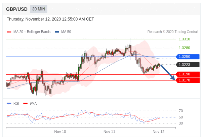
Task: Click the 1.3170 support price tag
Action: click(x=188, y=80)
